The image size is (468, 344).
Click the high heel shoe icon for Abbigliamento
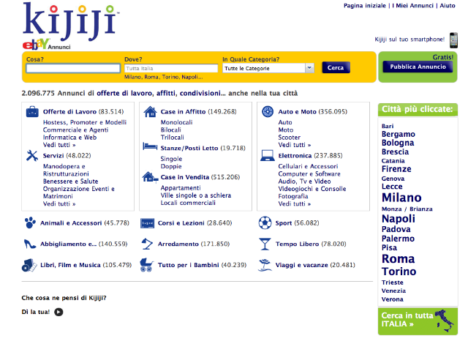tap(29, 244)
